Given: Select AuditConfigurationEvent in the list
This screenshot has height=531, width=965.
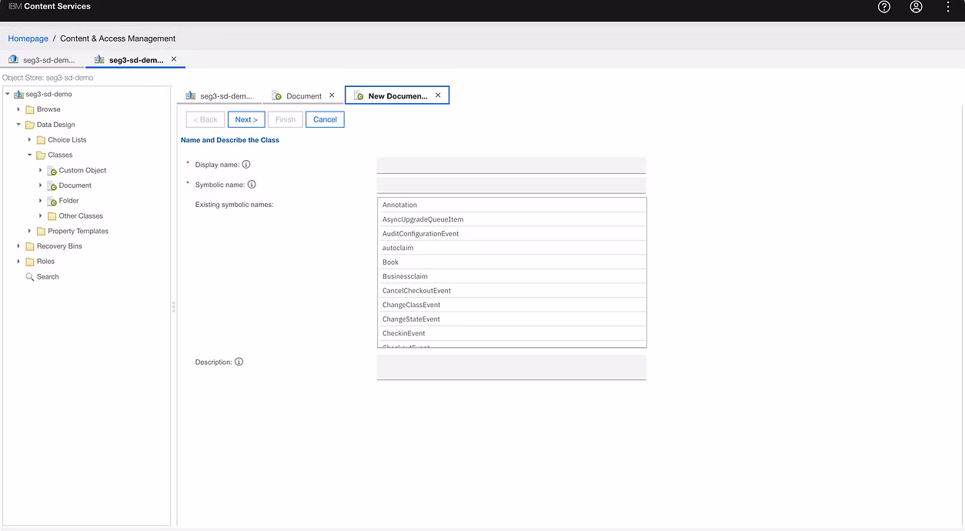Looking at the screenshot, I should pos(512,233).
